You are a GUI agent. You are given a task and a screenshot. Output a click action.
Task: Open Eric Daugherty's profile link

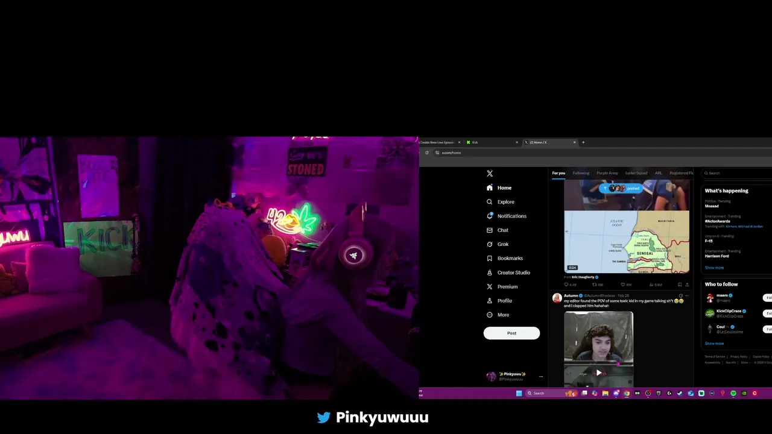[x=585, y=277]
